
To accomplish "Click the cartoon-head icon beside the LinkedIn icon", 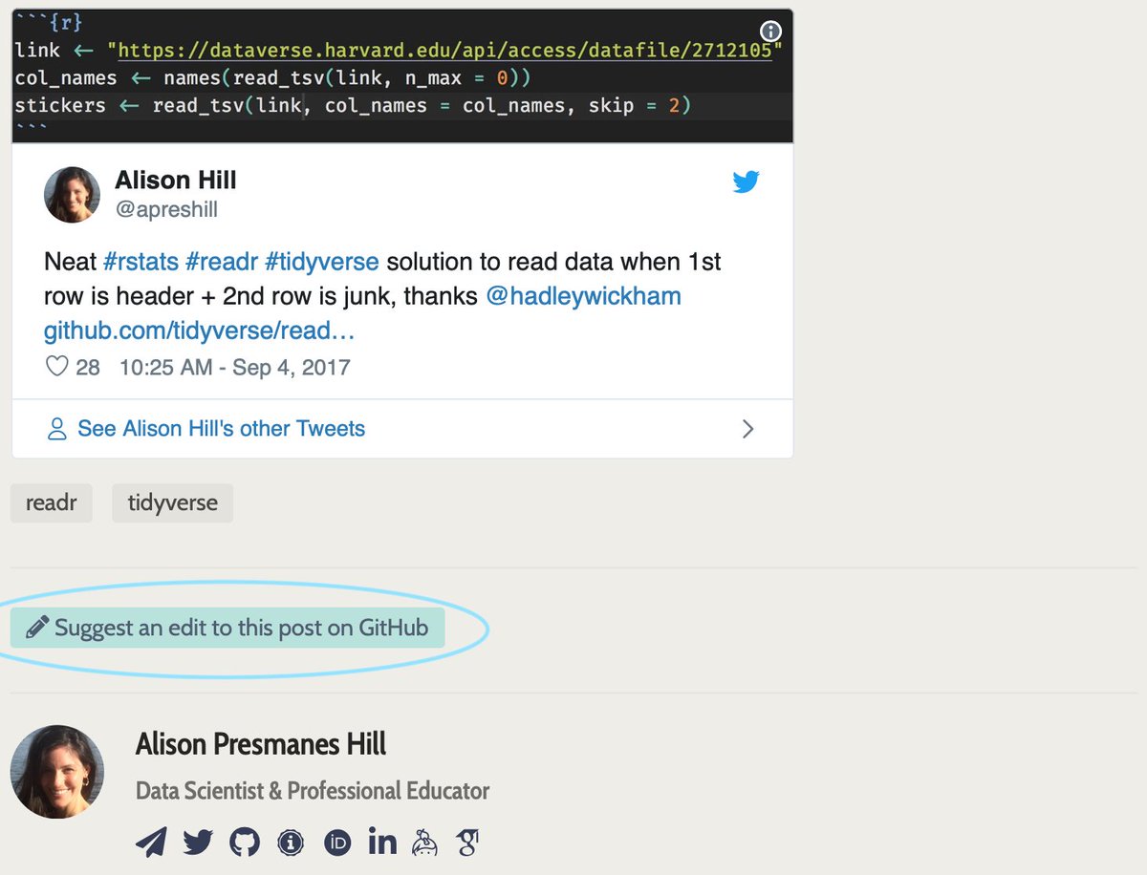I will [x=424, y=841].
